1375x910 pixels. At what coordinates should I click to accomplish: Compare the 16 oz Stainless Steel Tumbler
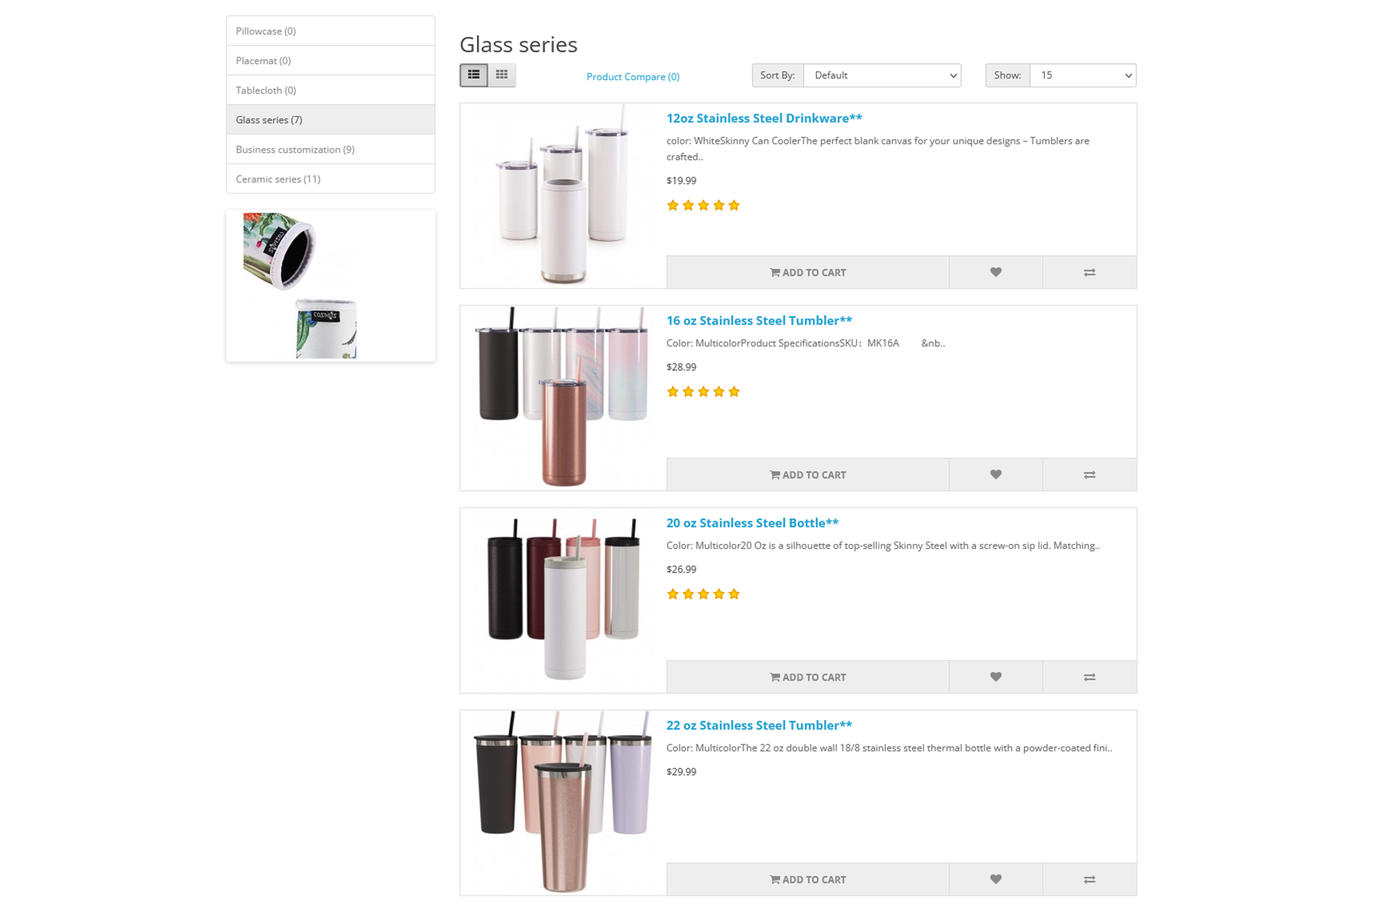tap(1090, 475)
